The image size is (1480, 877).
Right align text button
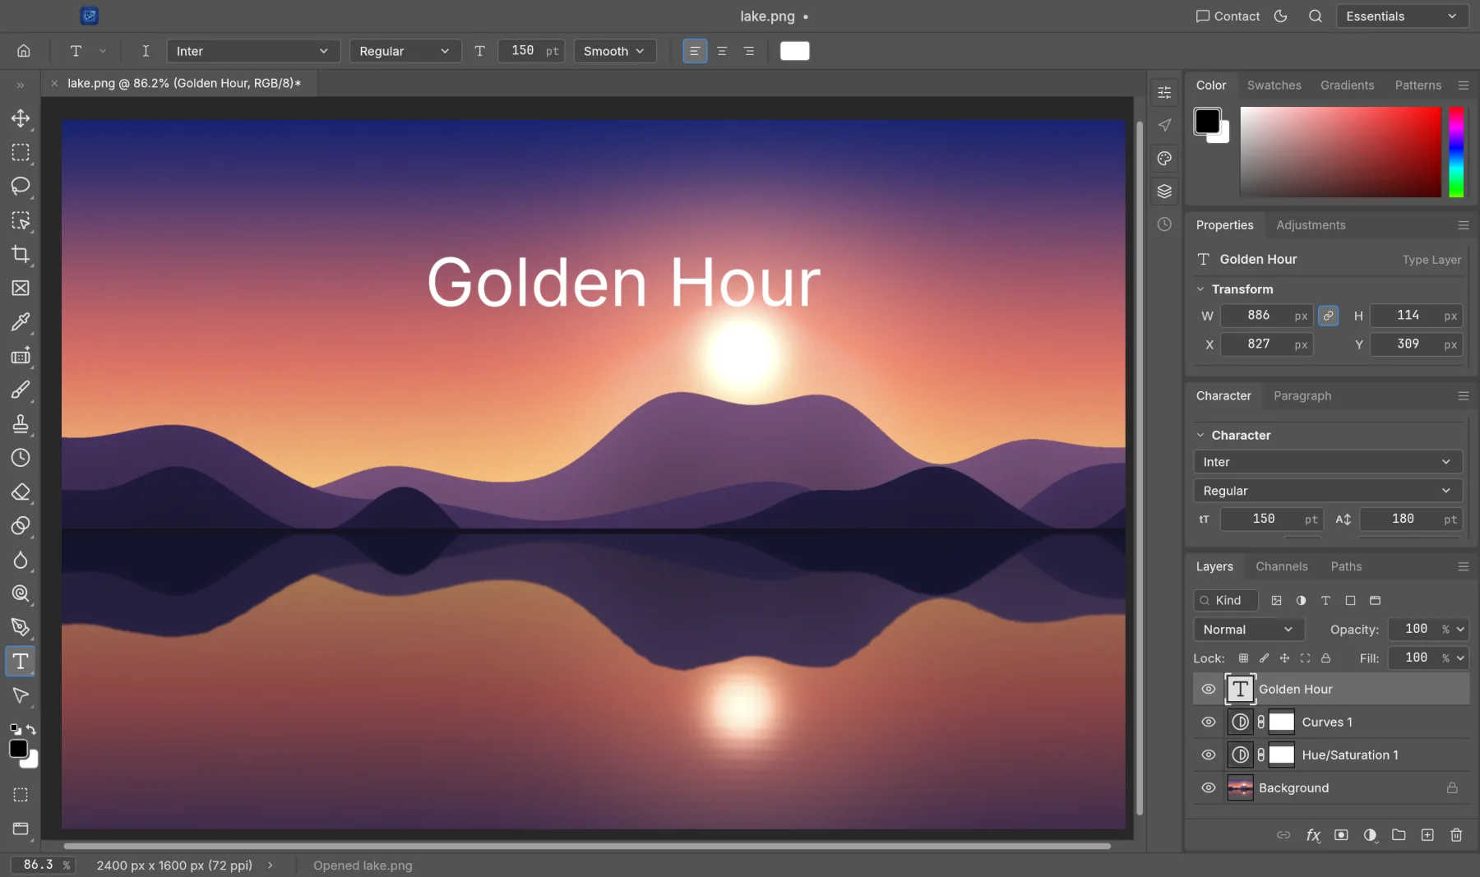pos(749,51)
